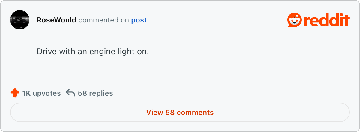Click the orange upvote arrow icon
Screen dimensions: 360x132
15,93
